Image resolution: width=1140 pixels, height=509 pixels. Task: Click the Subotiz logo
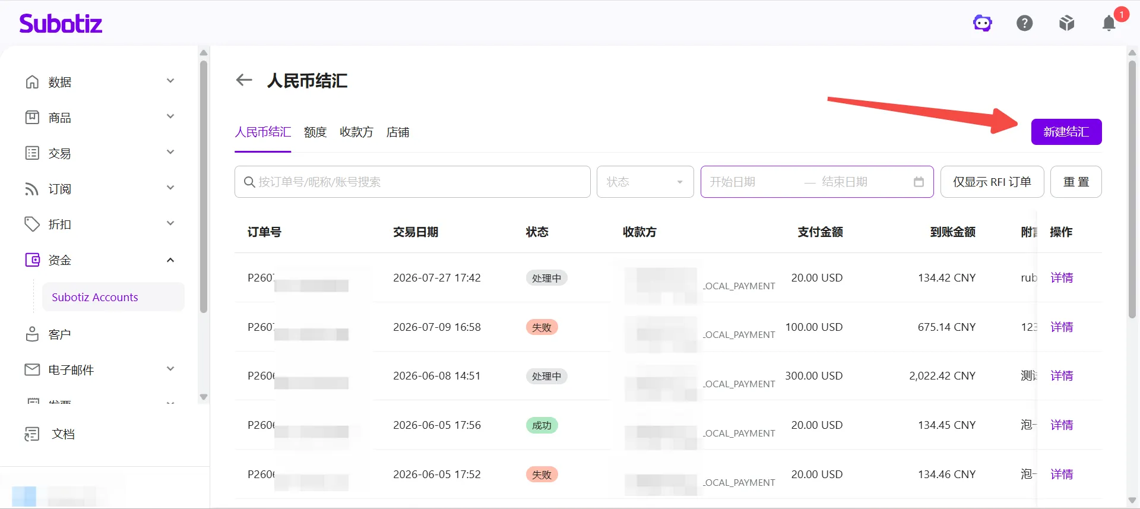pos(61,23)
